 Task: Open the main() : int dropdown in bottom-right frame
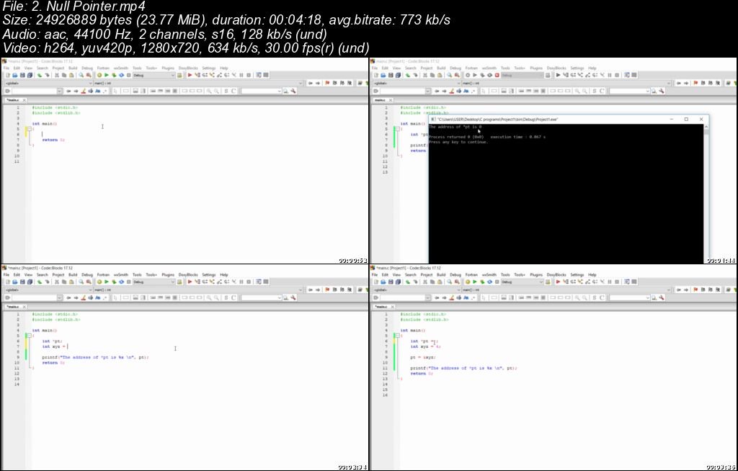point(566,290)
